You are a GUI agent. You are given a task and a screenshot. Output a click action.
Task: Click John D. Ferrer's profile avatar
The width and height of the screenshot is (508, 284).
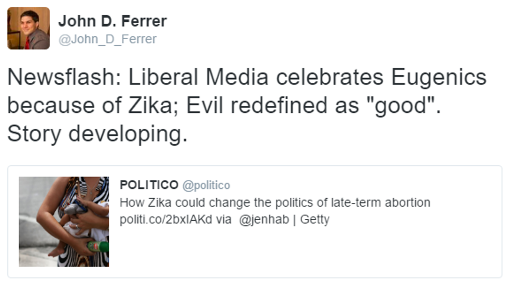coord(29,28)
